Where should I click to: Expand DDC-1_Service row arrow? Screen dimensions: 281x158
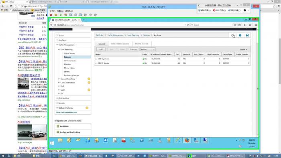(x=96, y=63)
